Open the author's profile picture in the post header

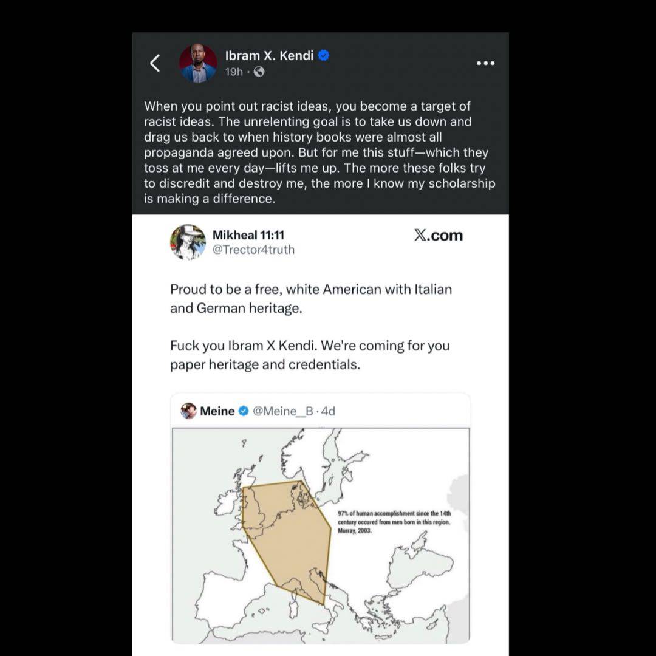(x=198, y=63)
